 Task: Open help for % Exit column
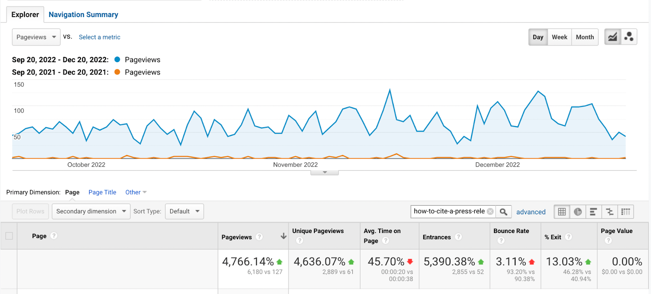[x=568, y=237]
